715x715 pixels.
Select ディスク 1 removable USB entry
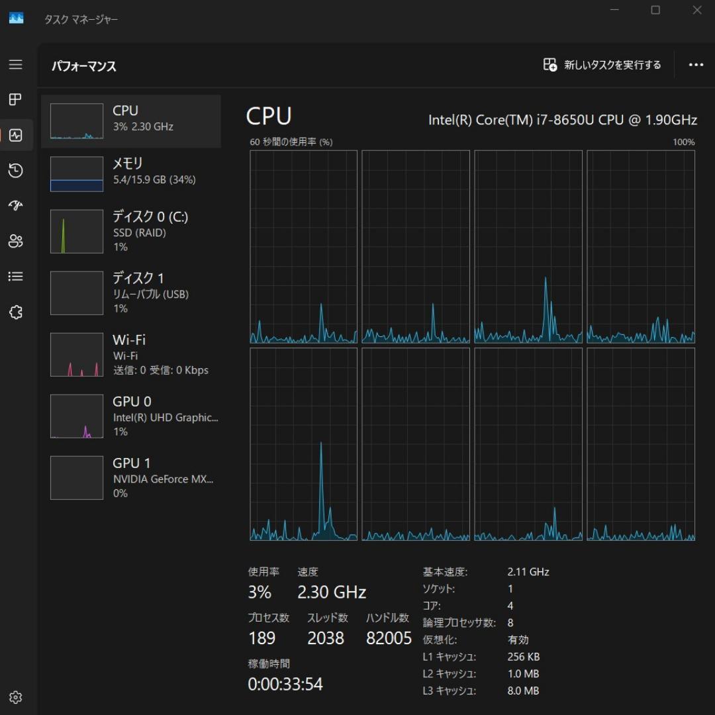(131, 293)
